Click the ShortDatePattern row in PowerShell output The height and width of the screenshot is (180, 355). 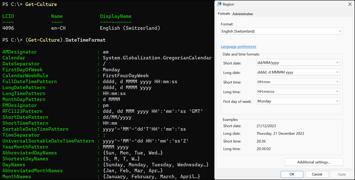click(25, 117)
